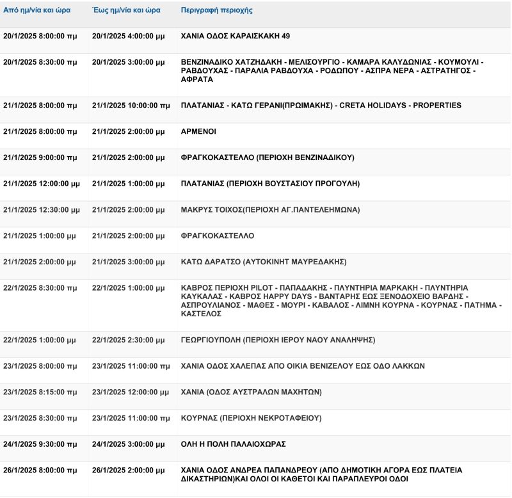The image size is (512, 498).
Task: Select the ΜΑΚΡΥΣ ΤΟΙΧΟΣ area row
Action: pos(270,210)
